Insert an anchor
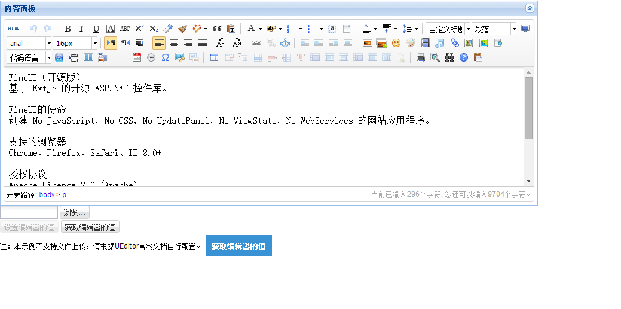 click(285, 43)
